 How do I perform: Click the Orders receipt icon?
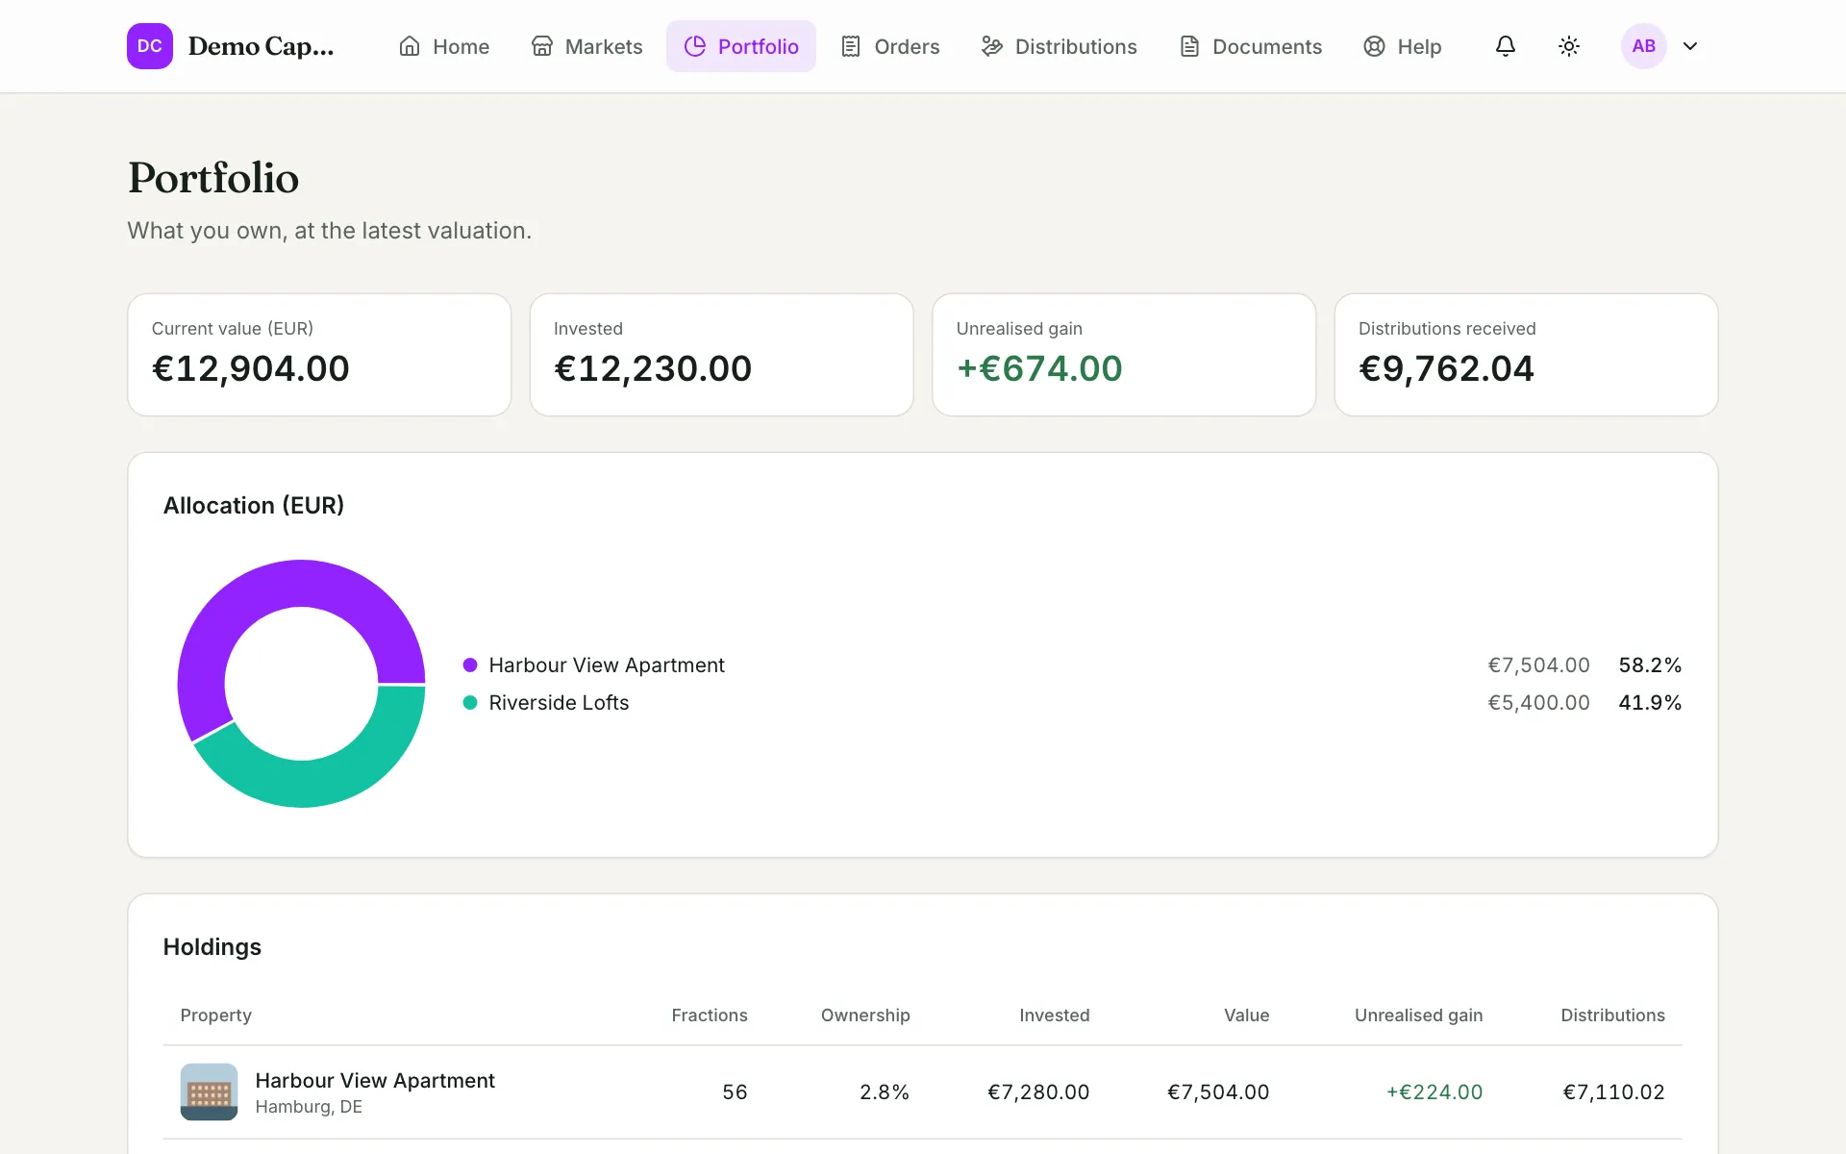tap(851, 46)
